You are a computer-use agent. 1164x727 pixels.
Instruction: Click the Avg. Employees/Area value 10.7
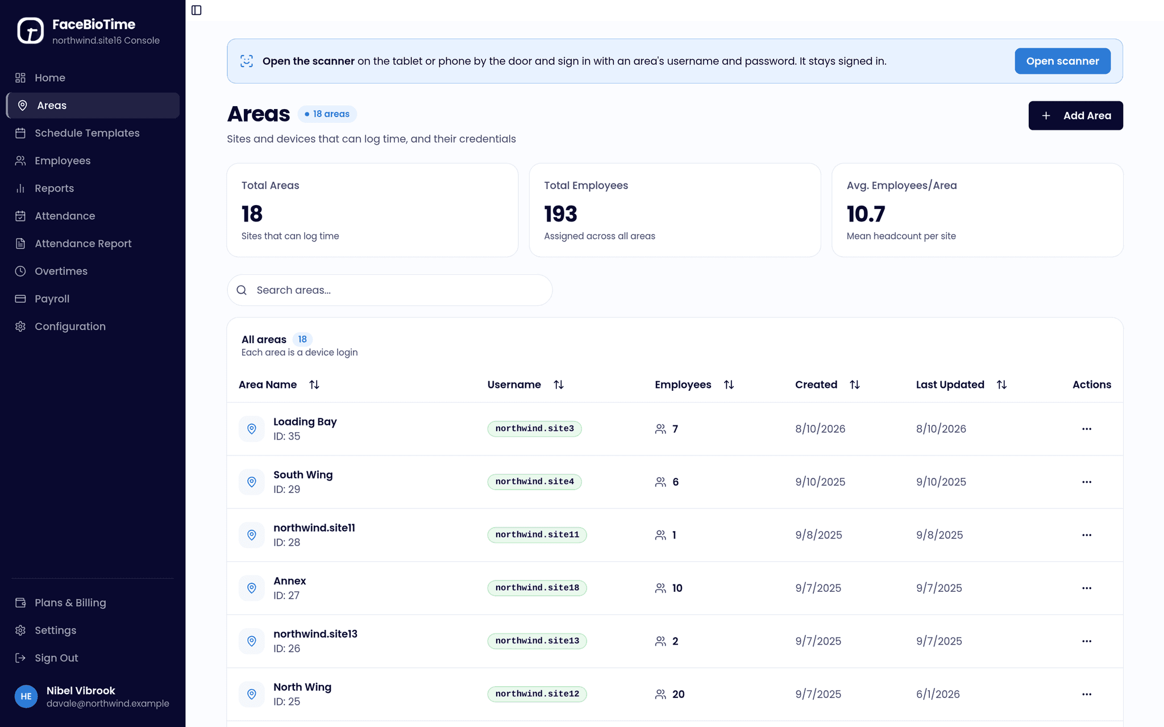866,214
